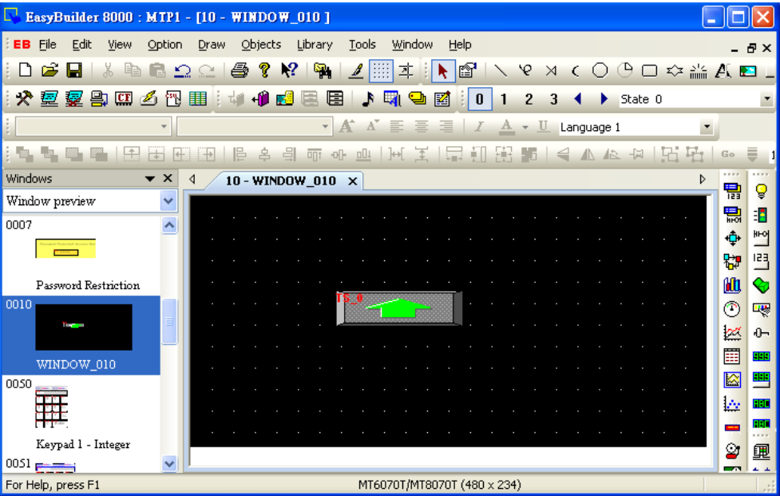Open the Window preview dropdown
780x496 pixels.
coord(168,201)
